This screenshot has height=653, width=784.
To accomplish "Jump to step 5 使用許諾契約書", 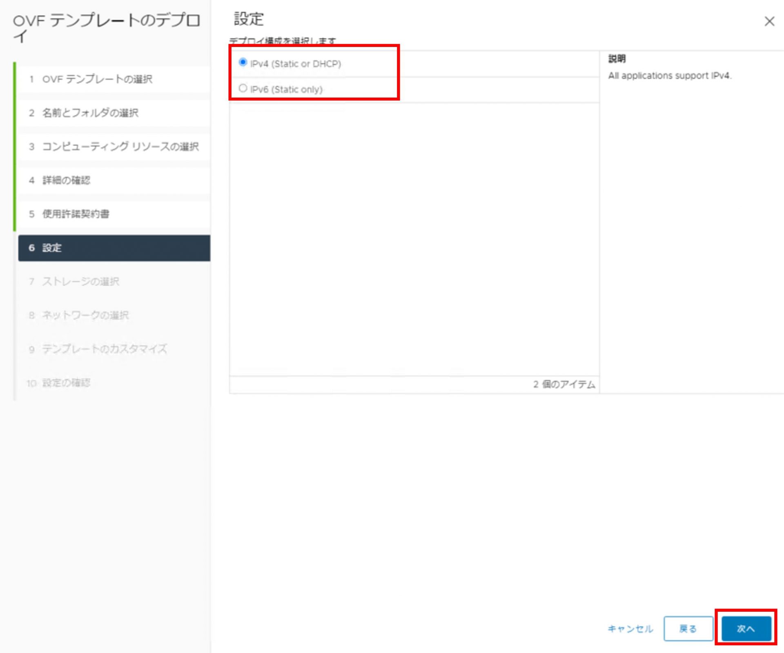I will coord(76,214).
